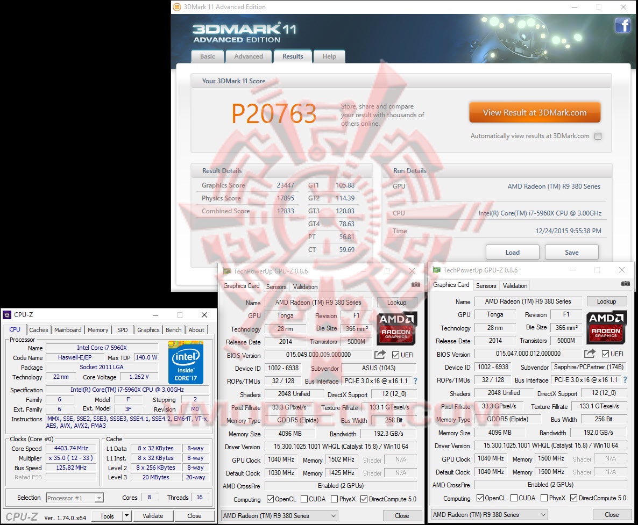638x525 pixels.
Task: Click Combined Score value 12833
Action: (x=285, y=211)
